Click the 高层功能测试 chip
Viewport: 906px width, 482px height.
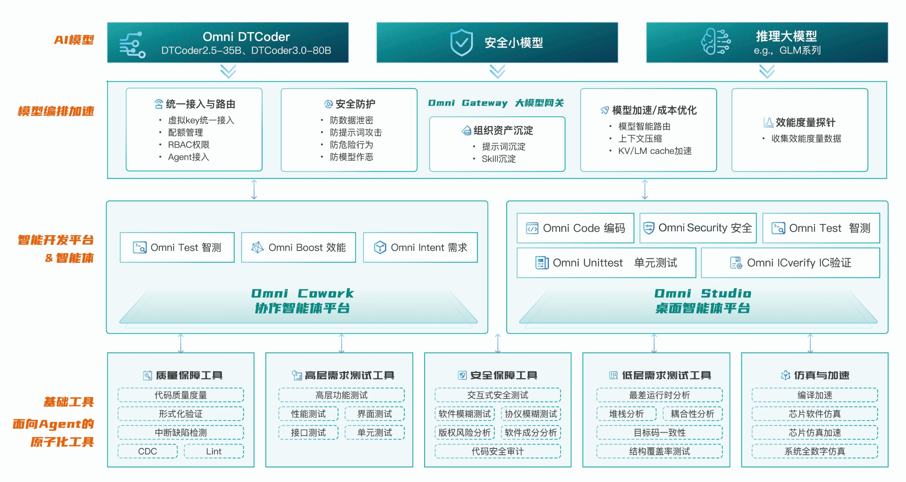(342, 395)
